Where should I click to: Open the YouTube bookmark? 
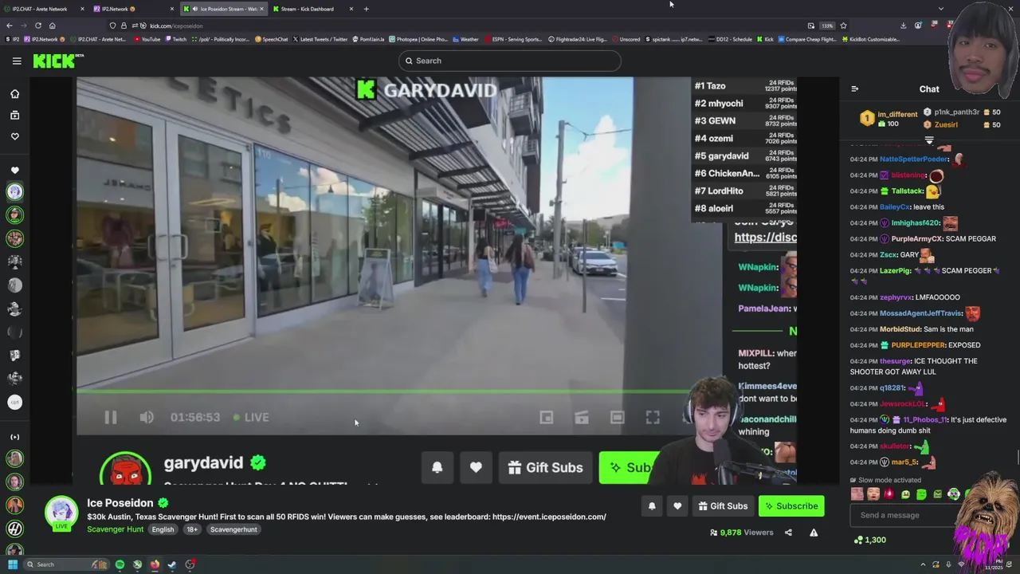click(147, 39)
